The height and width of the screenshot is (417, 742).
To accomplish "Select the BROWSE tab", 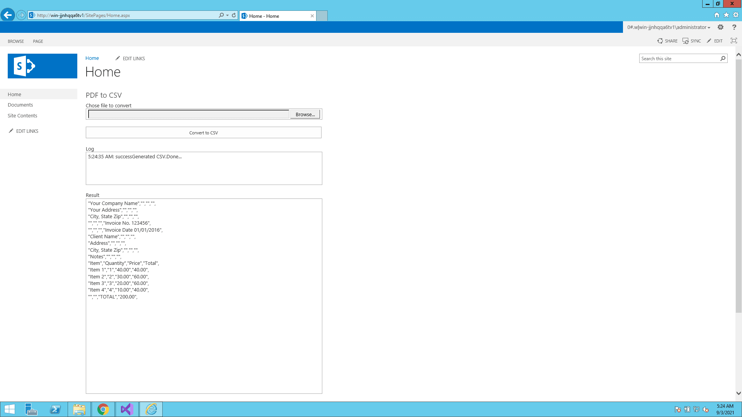I will pyautogui.click(x=15, y=41).
